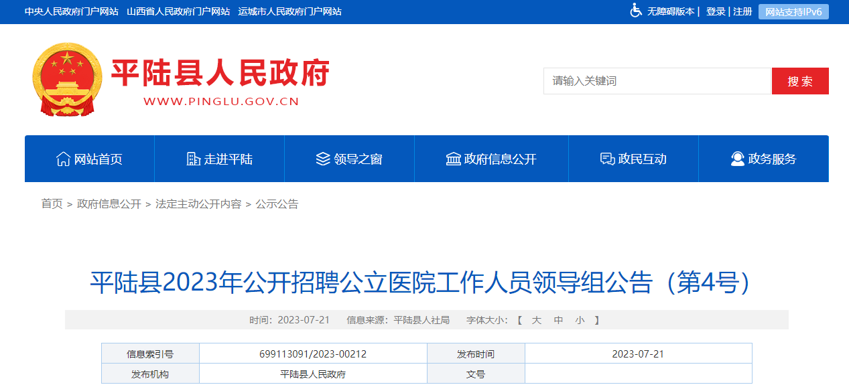Click the 信息索引号 table cell
This screenshot has width=849, height=391.
[x=150, y=354]
